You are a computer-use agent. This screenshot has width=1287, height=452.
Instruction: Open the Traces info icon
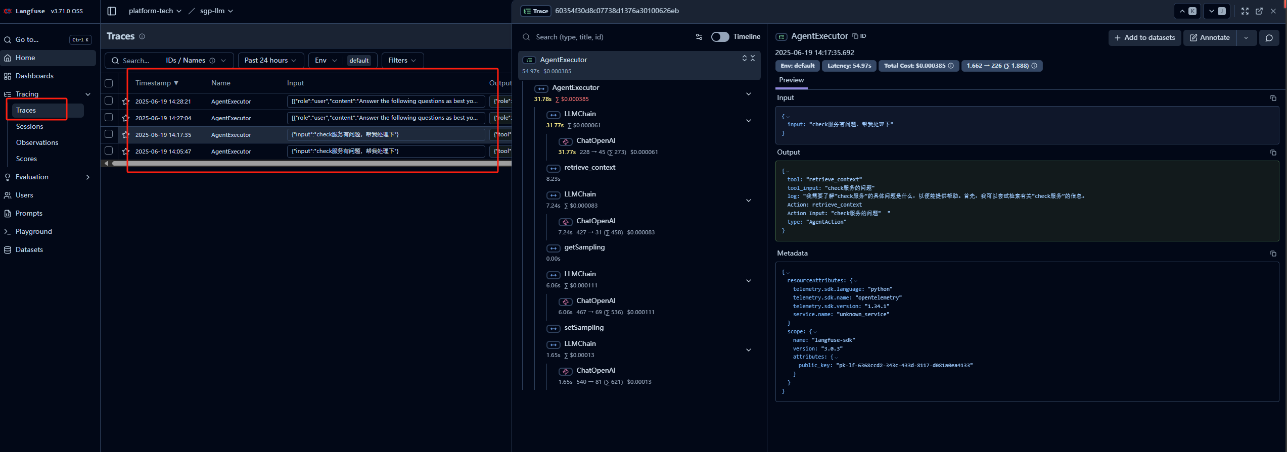(142, 36)
